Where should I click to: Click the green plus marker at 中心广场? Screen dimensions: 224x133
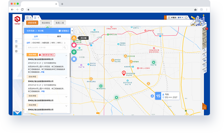point(153,62)
